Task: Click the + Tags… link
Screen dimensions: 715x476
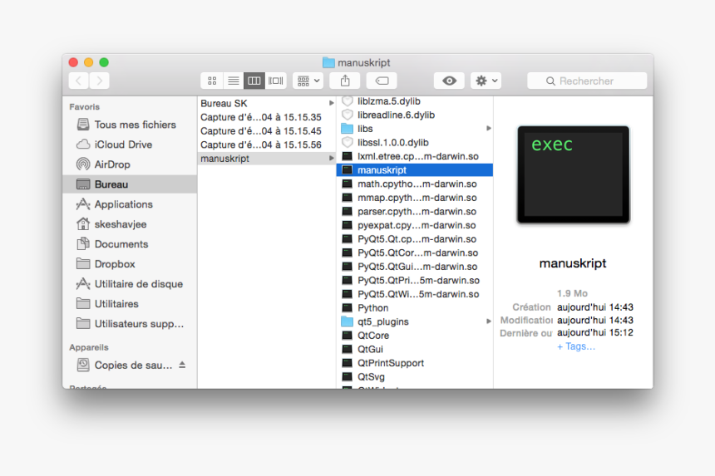Action: (x=576, y=346)
